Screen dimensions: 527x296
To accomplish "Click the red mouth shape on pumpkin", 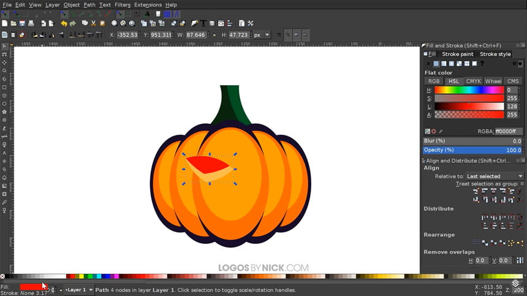I will pyautogui.click(x=208, y=165).
